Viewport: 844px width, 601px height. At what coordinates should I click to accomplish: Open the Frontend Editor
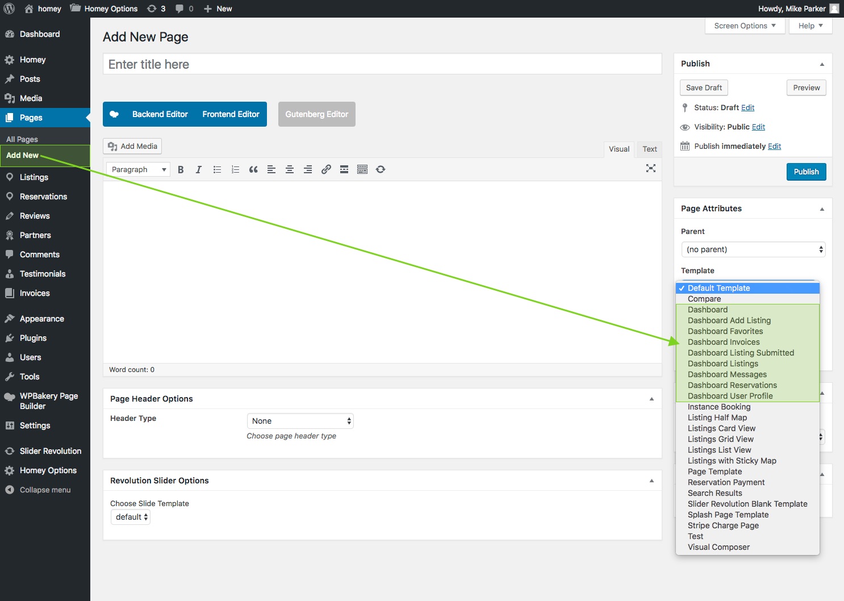231,114
